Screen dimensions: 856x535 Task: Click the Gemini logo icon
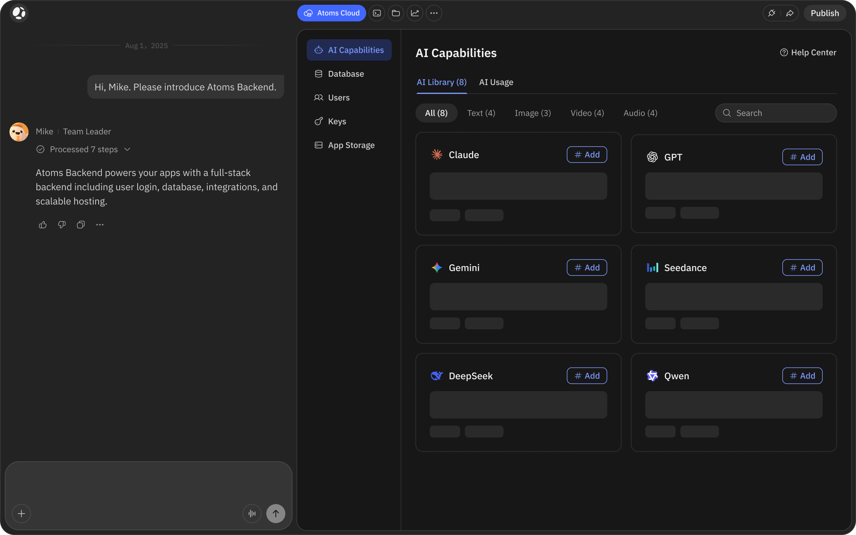(437, 267)
